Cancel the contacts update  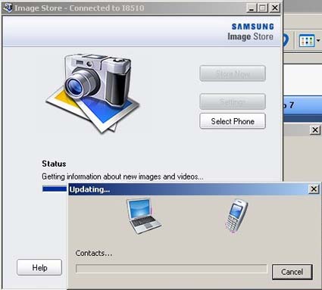292,272
